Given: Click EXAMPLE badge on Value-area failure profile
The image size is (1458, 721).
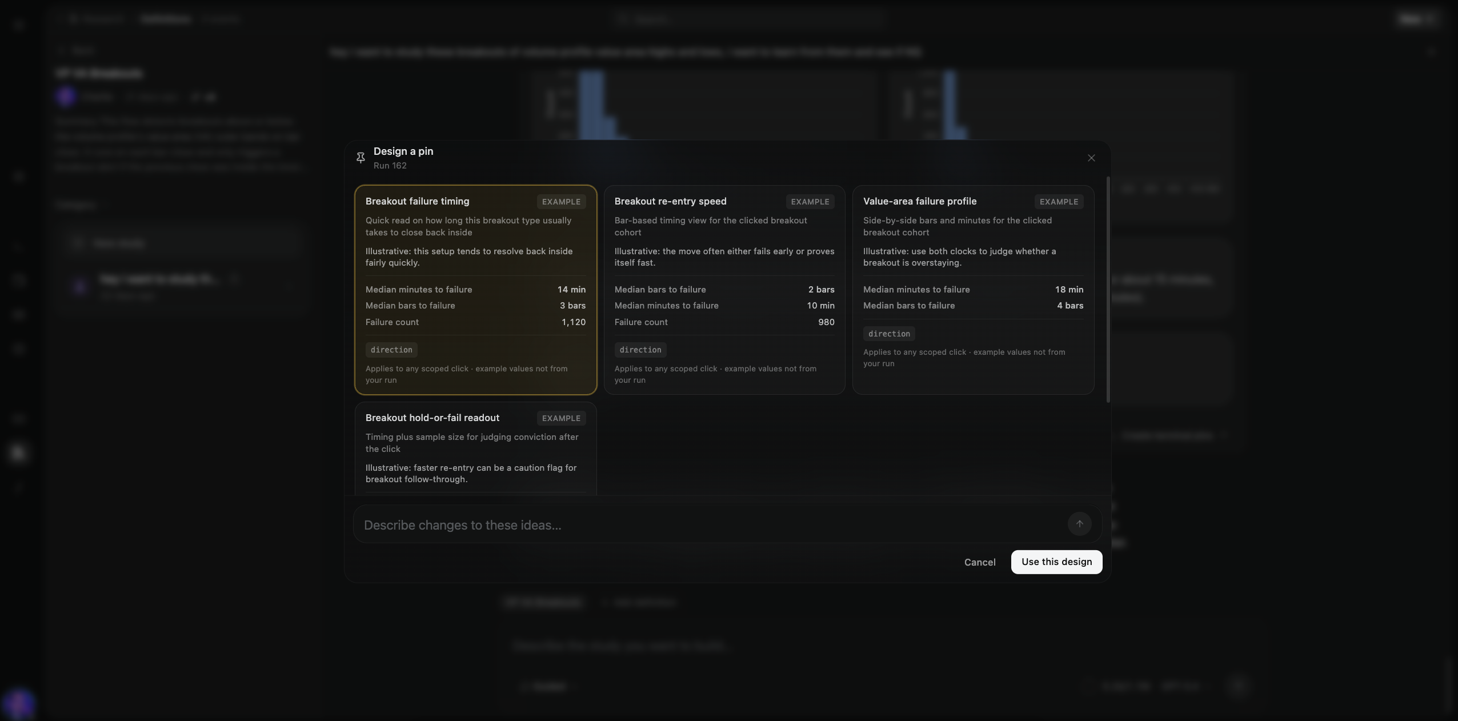Looking at the screenshot, I should tap(1059, 202).
